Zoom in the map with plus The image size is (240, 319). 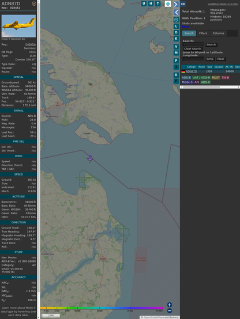point(170,305)
